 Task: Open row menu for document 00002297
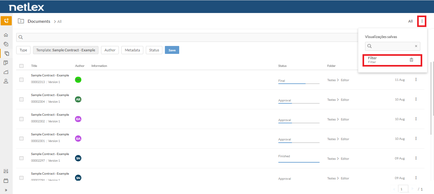416,158
